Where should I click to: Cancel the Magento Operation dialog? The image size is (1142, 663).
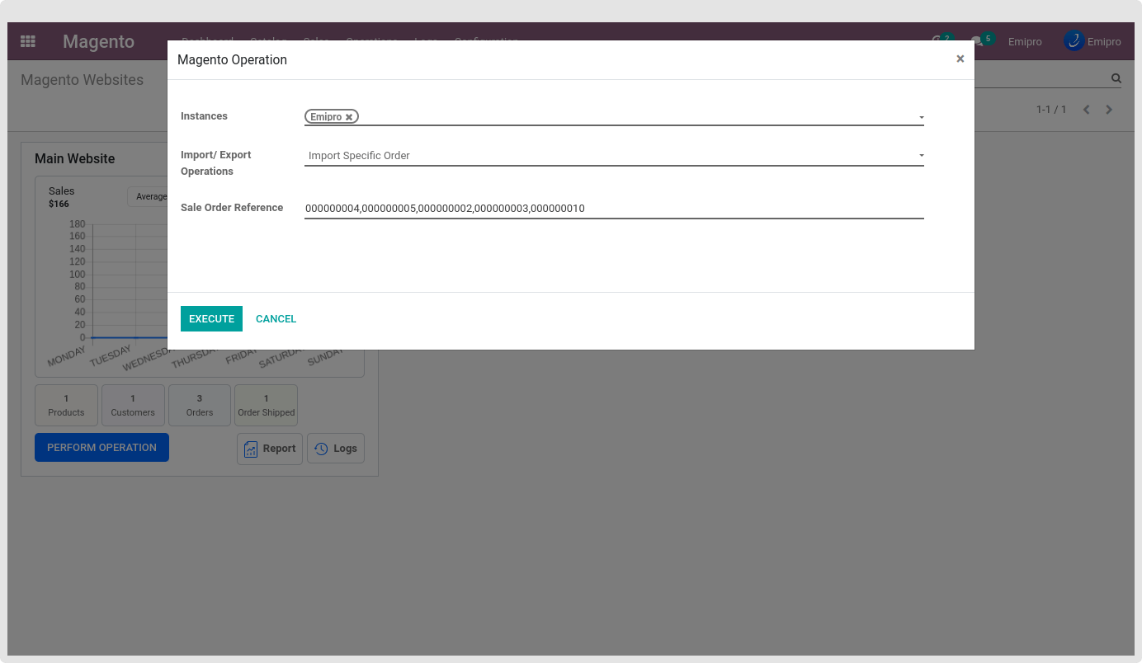276,319
